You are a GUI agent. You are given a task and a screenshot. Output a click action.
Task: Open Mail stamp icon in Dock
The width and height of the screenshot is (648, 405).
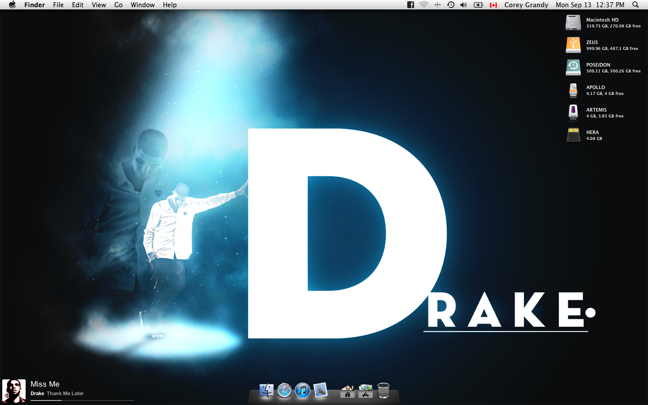(x=320, y=390)
